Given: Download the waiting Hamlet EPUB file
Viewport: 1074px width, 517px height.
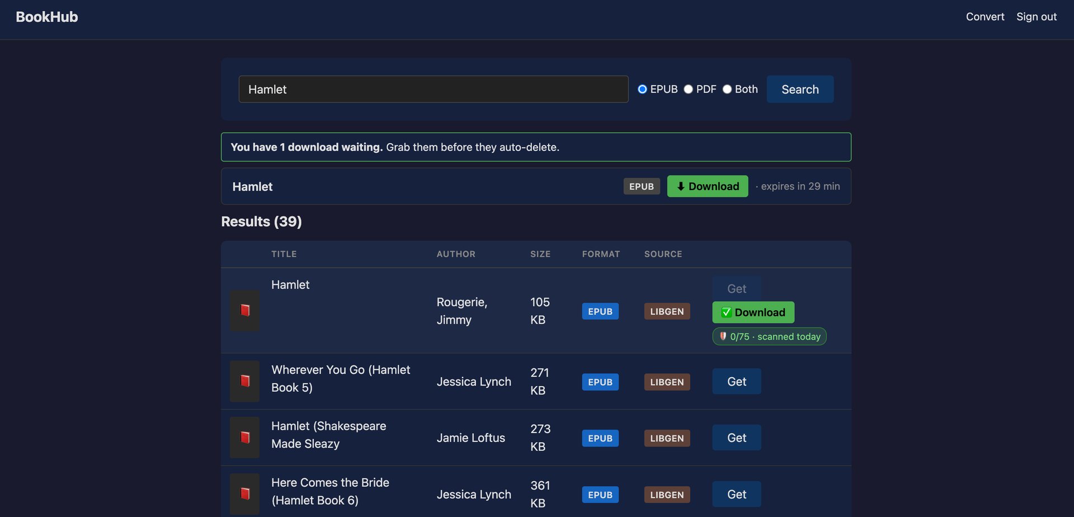Looking at the screenshot, I should (708, 186).
